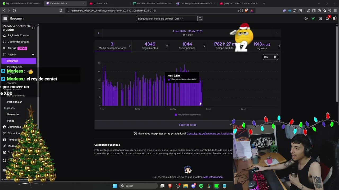
Task: Open Consulta las definiciones del Análisis link
Action: pos(210,134)
